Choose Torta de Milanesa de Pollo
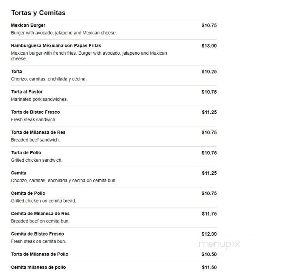Image resolution: width=288 pixels, height=276 pixels. [40, 254]
